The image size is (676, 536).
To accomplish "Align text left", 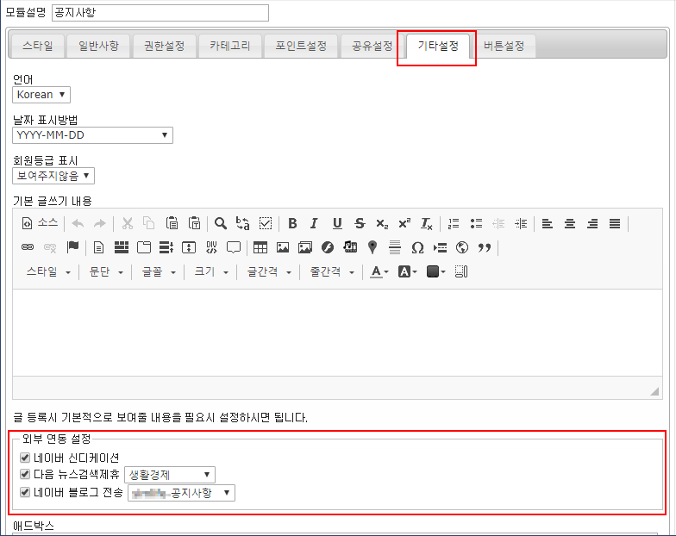I will 548,223.
